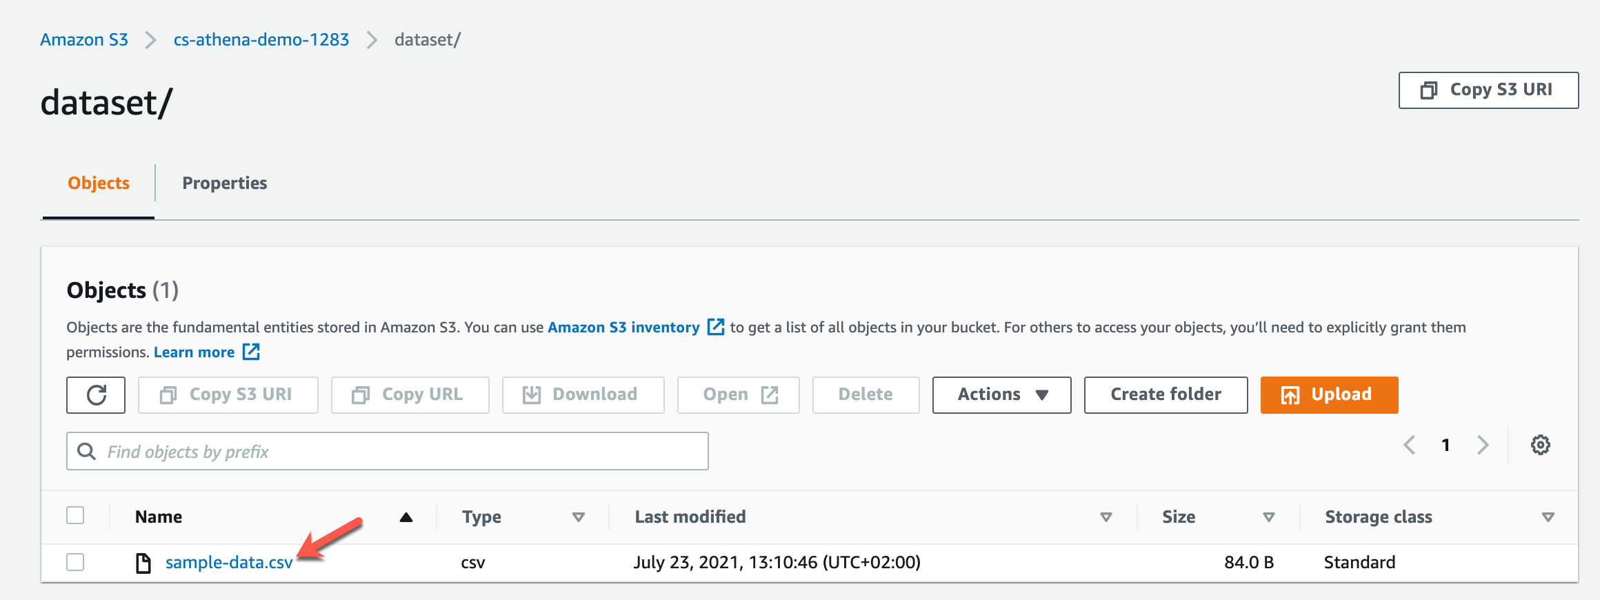The height and width of the screenshot is (600, 1600).
Task: Check the select-all objects checkbox
Action: click(x=75, y=516)
